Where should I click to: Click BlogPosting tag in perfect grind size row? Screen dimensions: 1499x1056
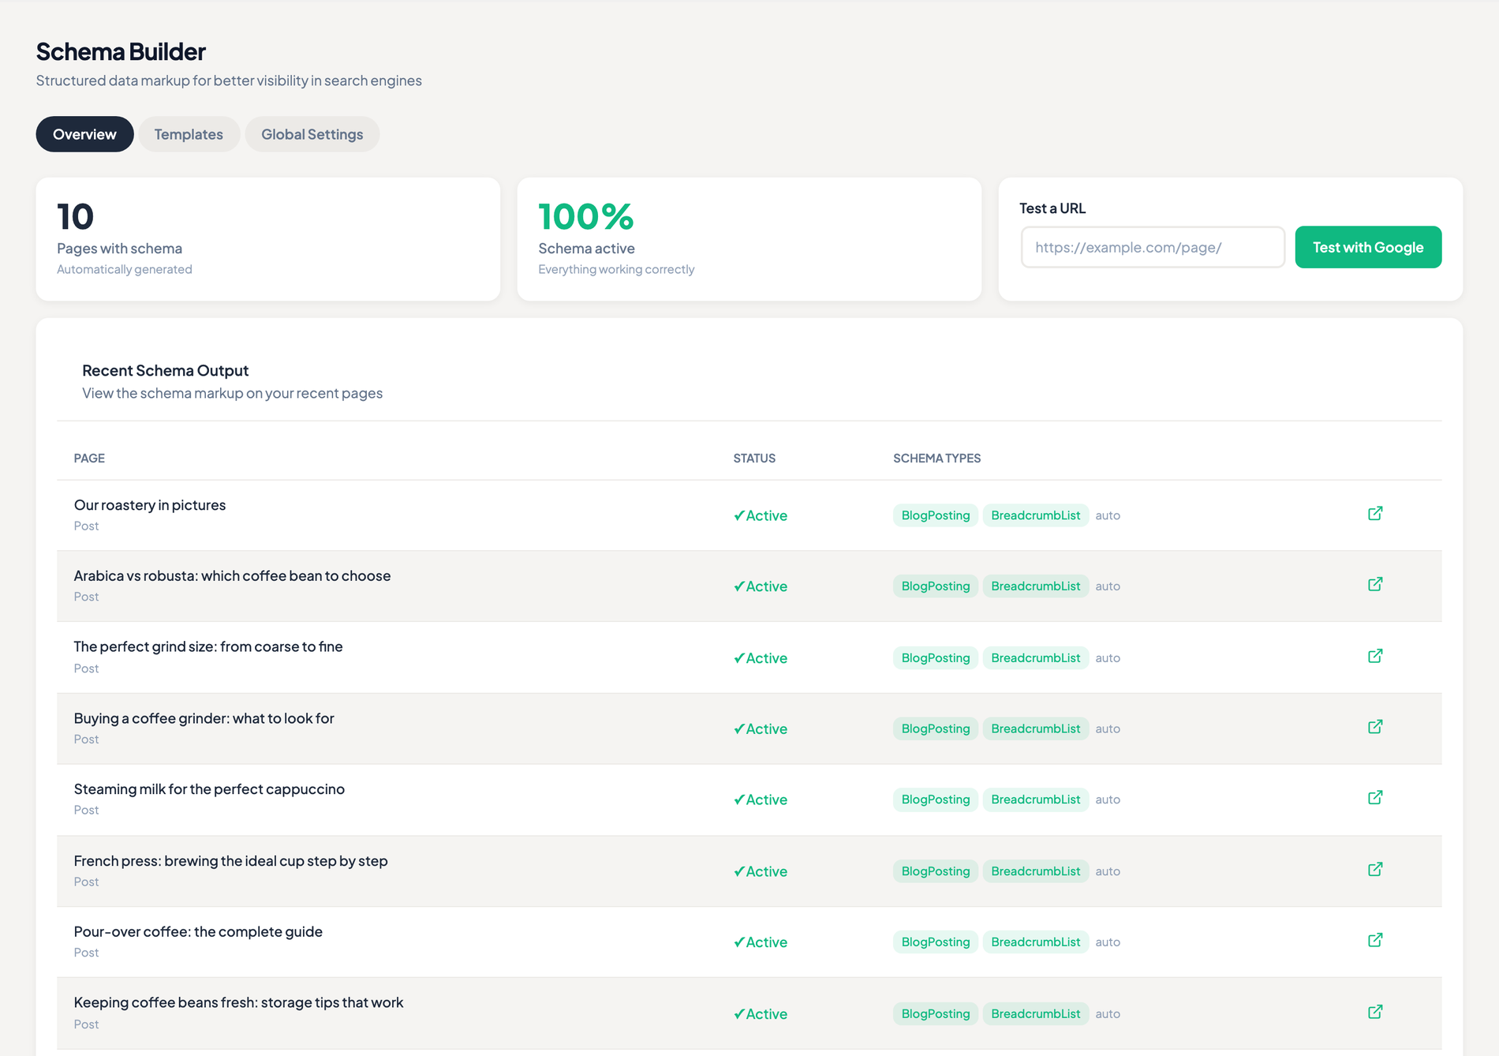coord(936,658)
